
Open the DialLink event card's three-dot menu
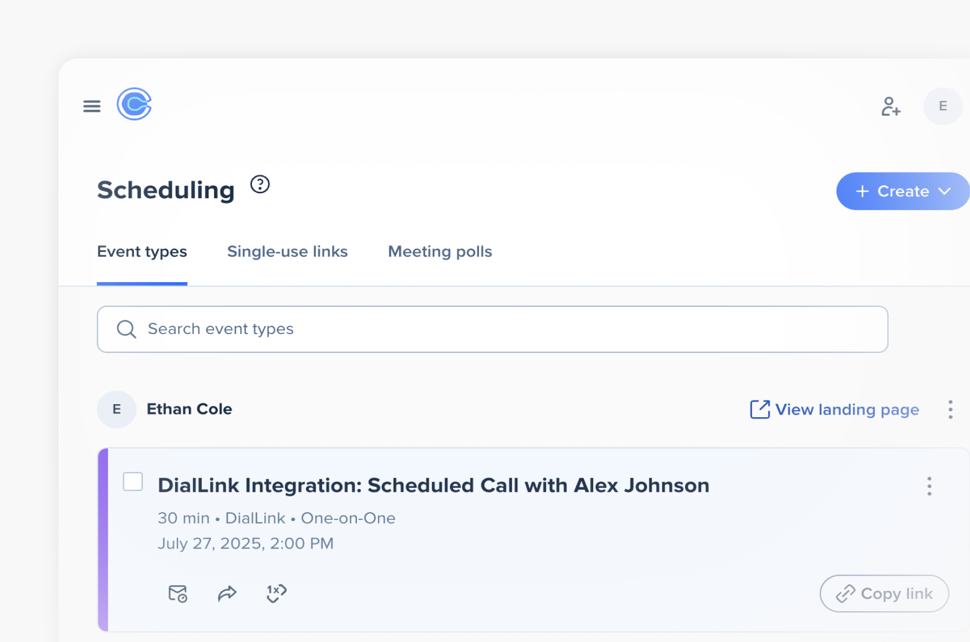(929, 486)
